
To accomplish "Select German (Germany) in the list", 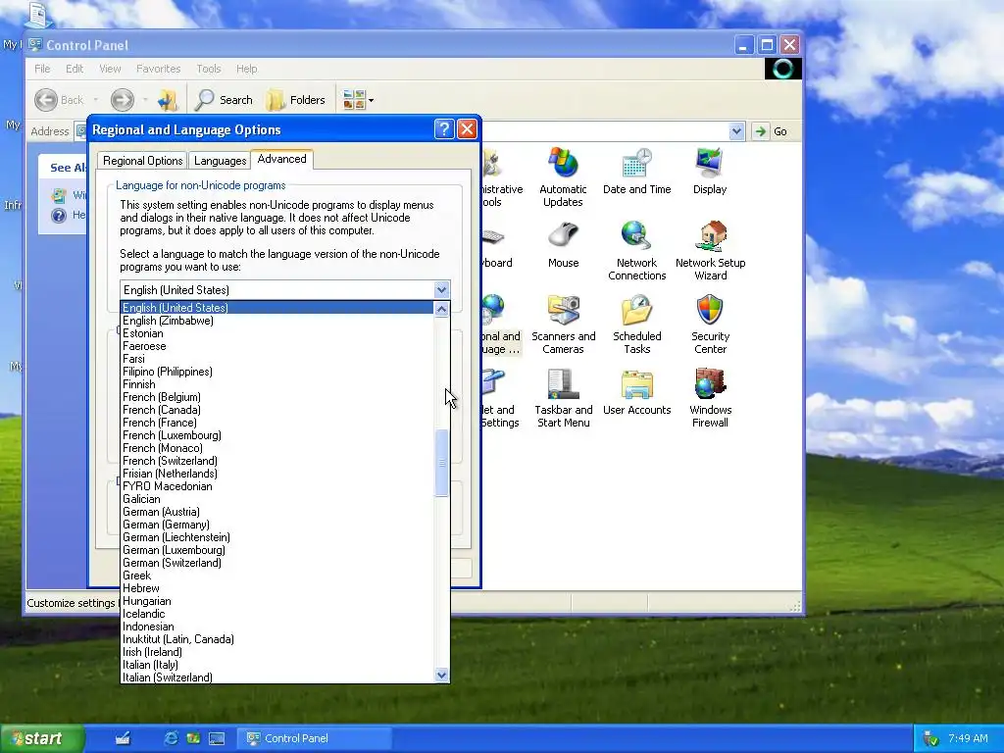I will point(277,525).
